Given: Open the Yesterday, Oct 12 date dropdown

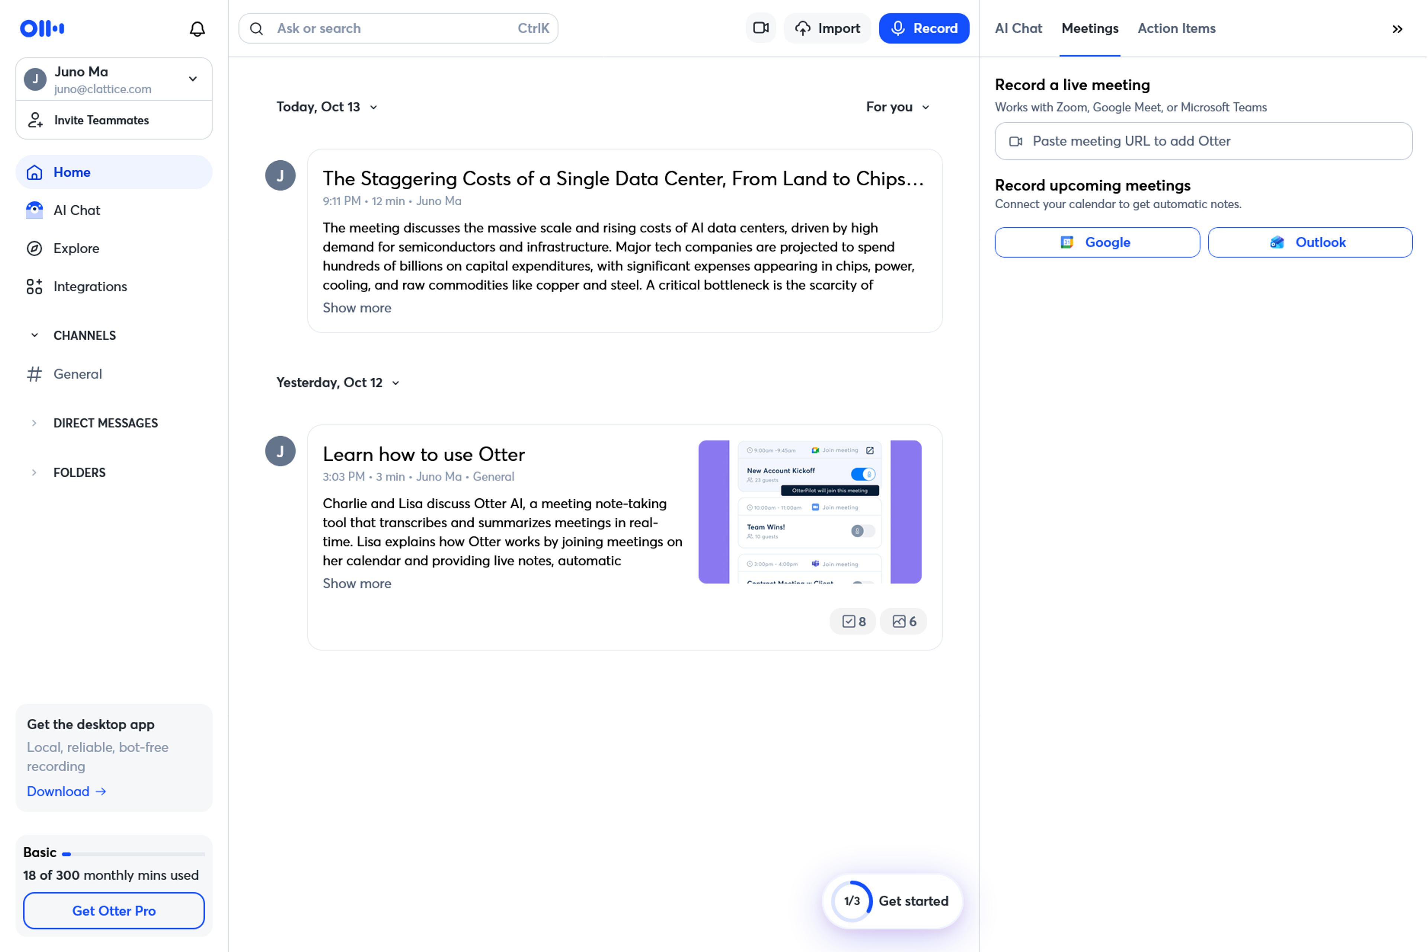Looking at the screenshot, I should (x=338, y=383).
